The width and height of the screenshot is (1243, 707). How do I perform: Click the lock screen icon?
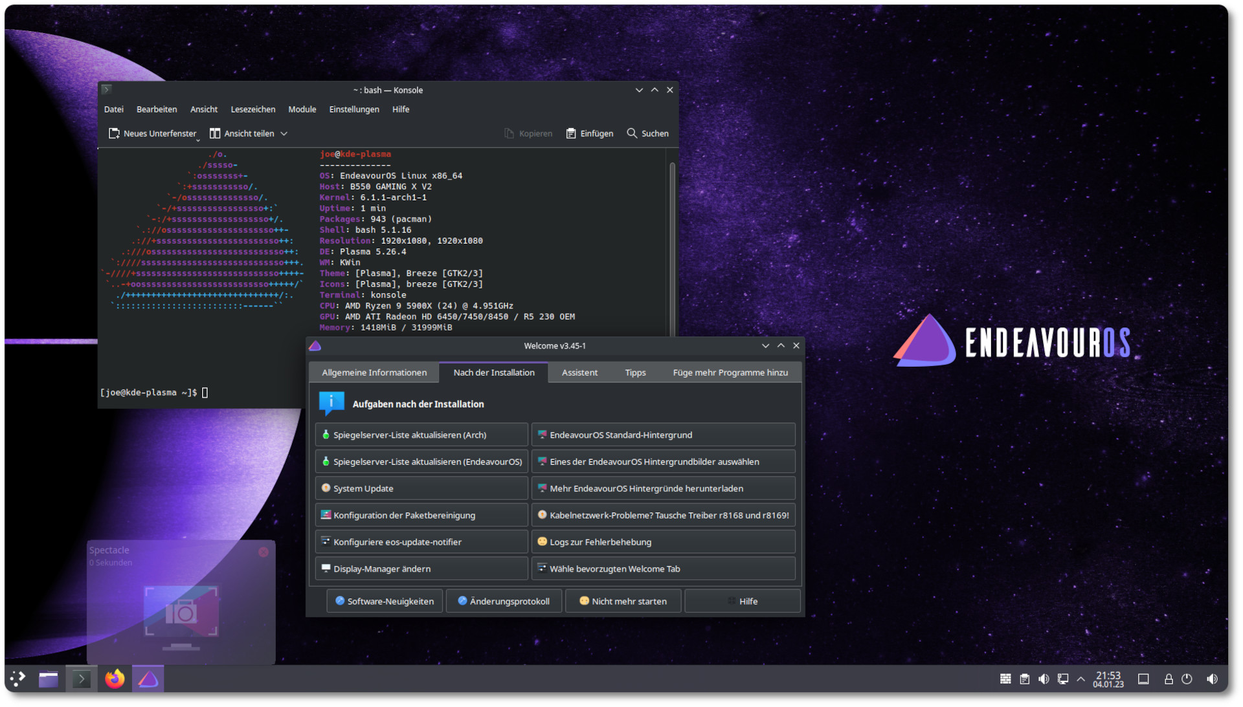click(x=1168, y=679)
